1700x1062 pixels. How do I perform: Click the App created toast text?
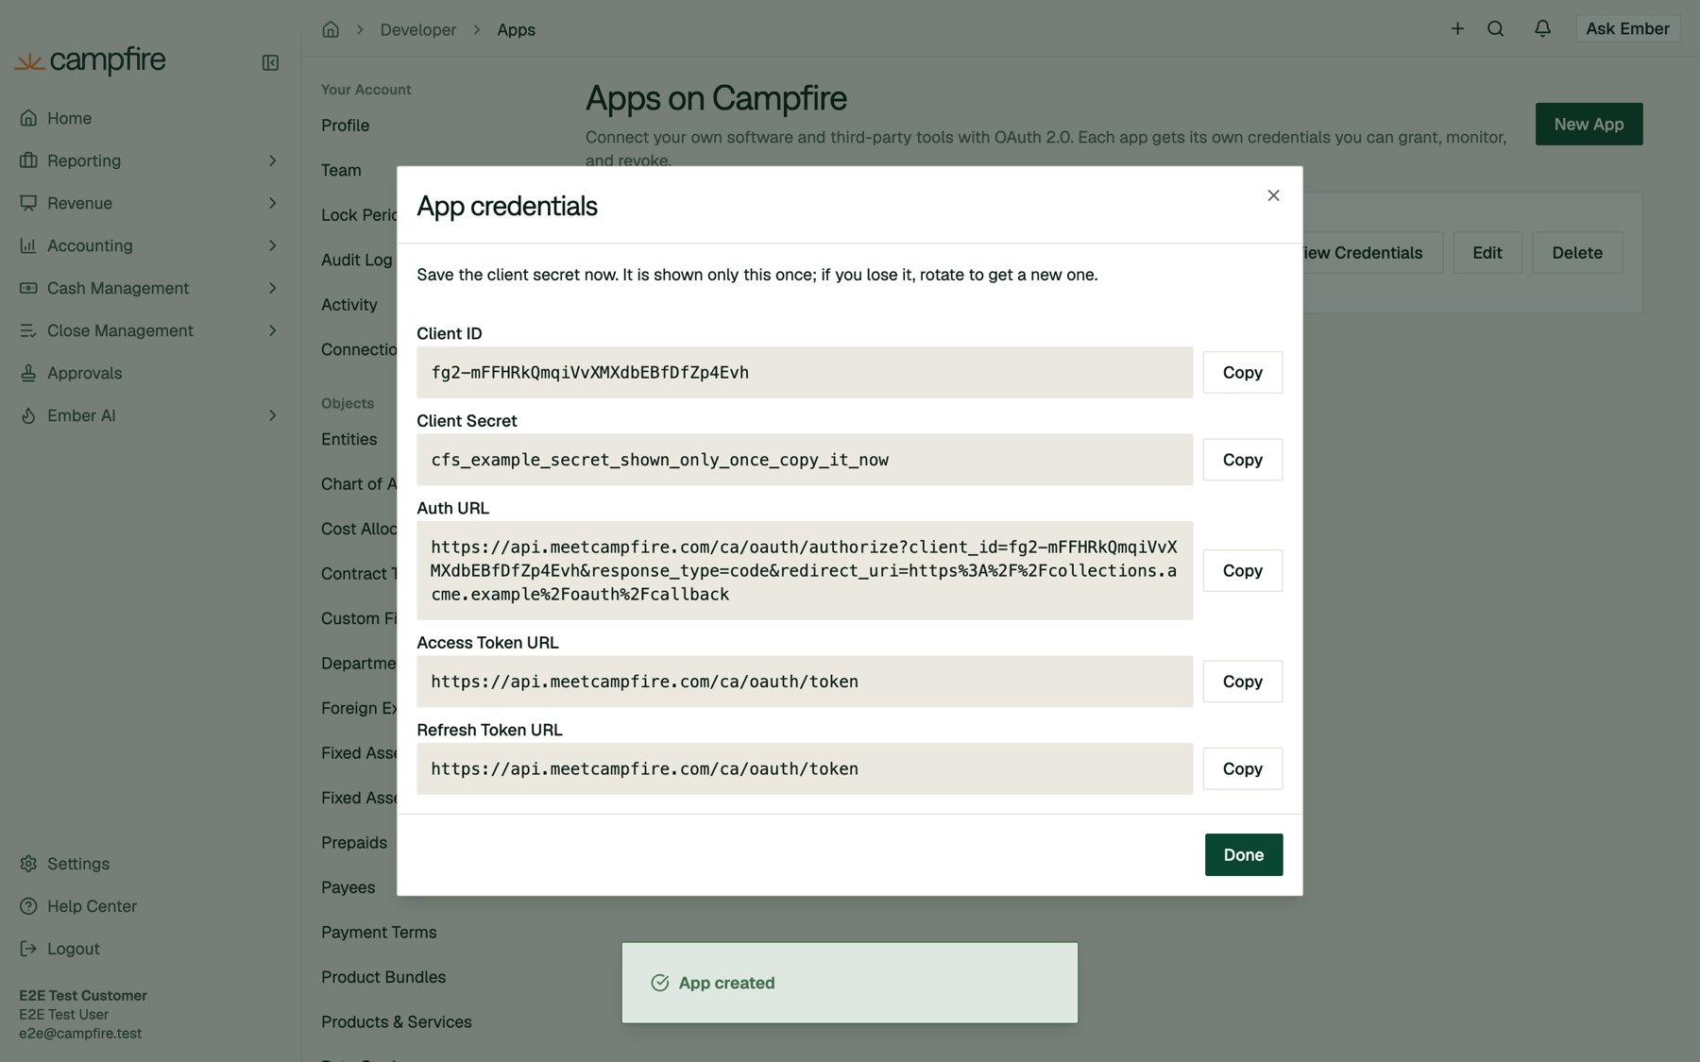pyautogui.click(x=726, y=983)
